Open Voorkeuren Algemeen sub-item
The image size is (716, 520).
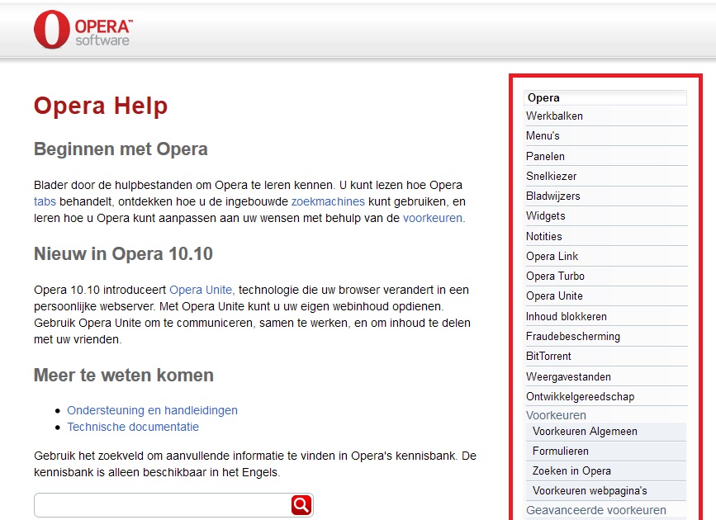(585, 432)
